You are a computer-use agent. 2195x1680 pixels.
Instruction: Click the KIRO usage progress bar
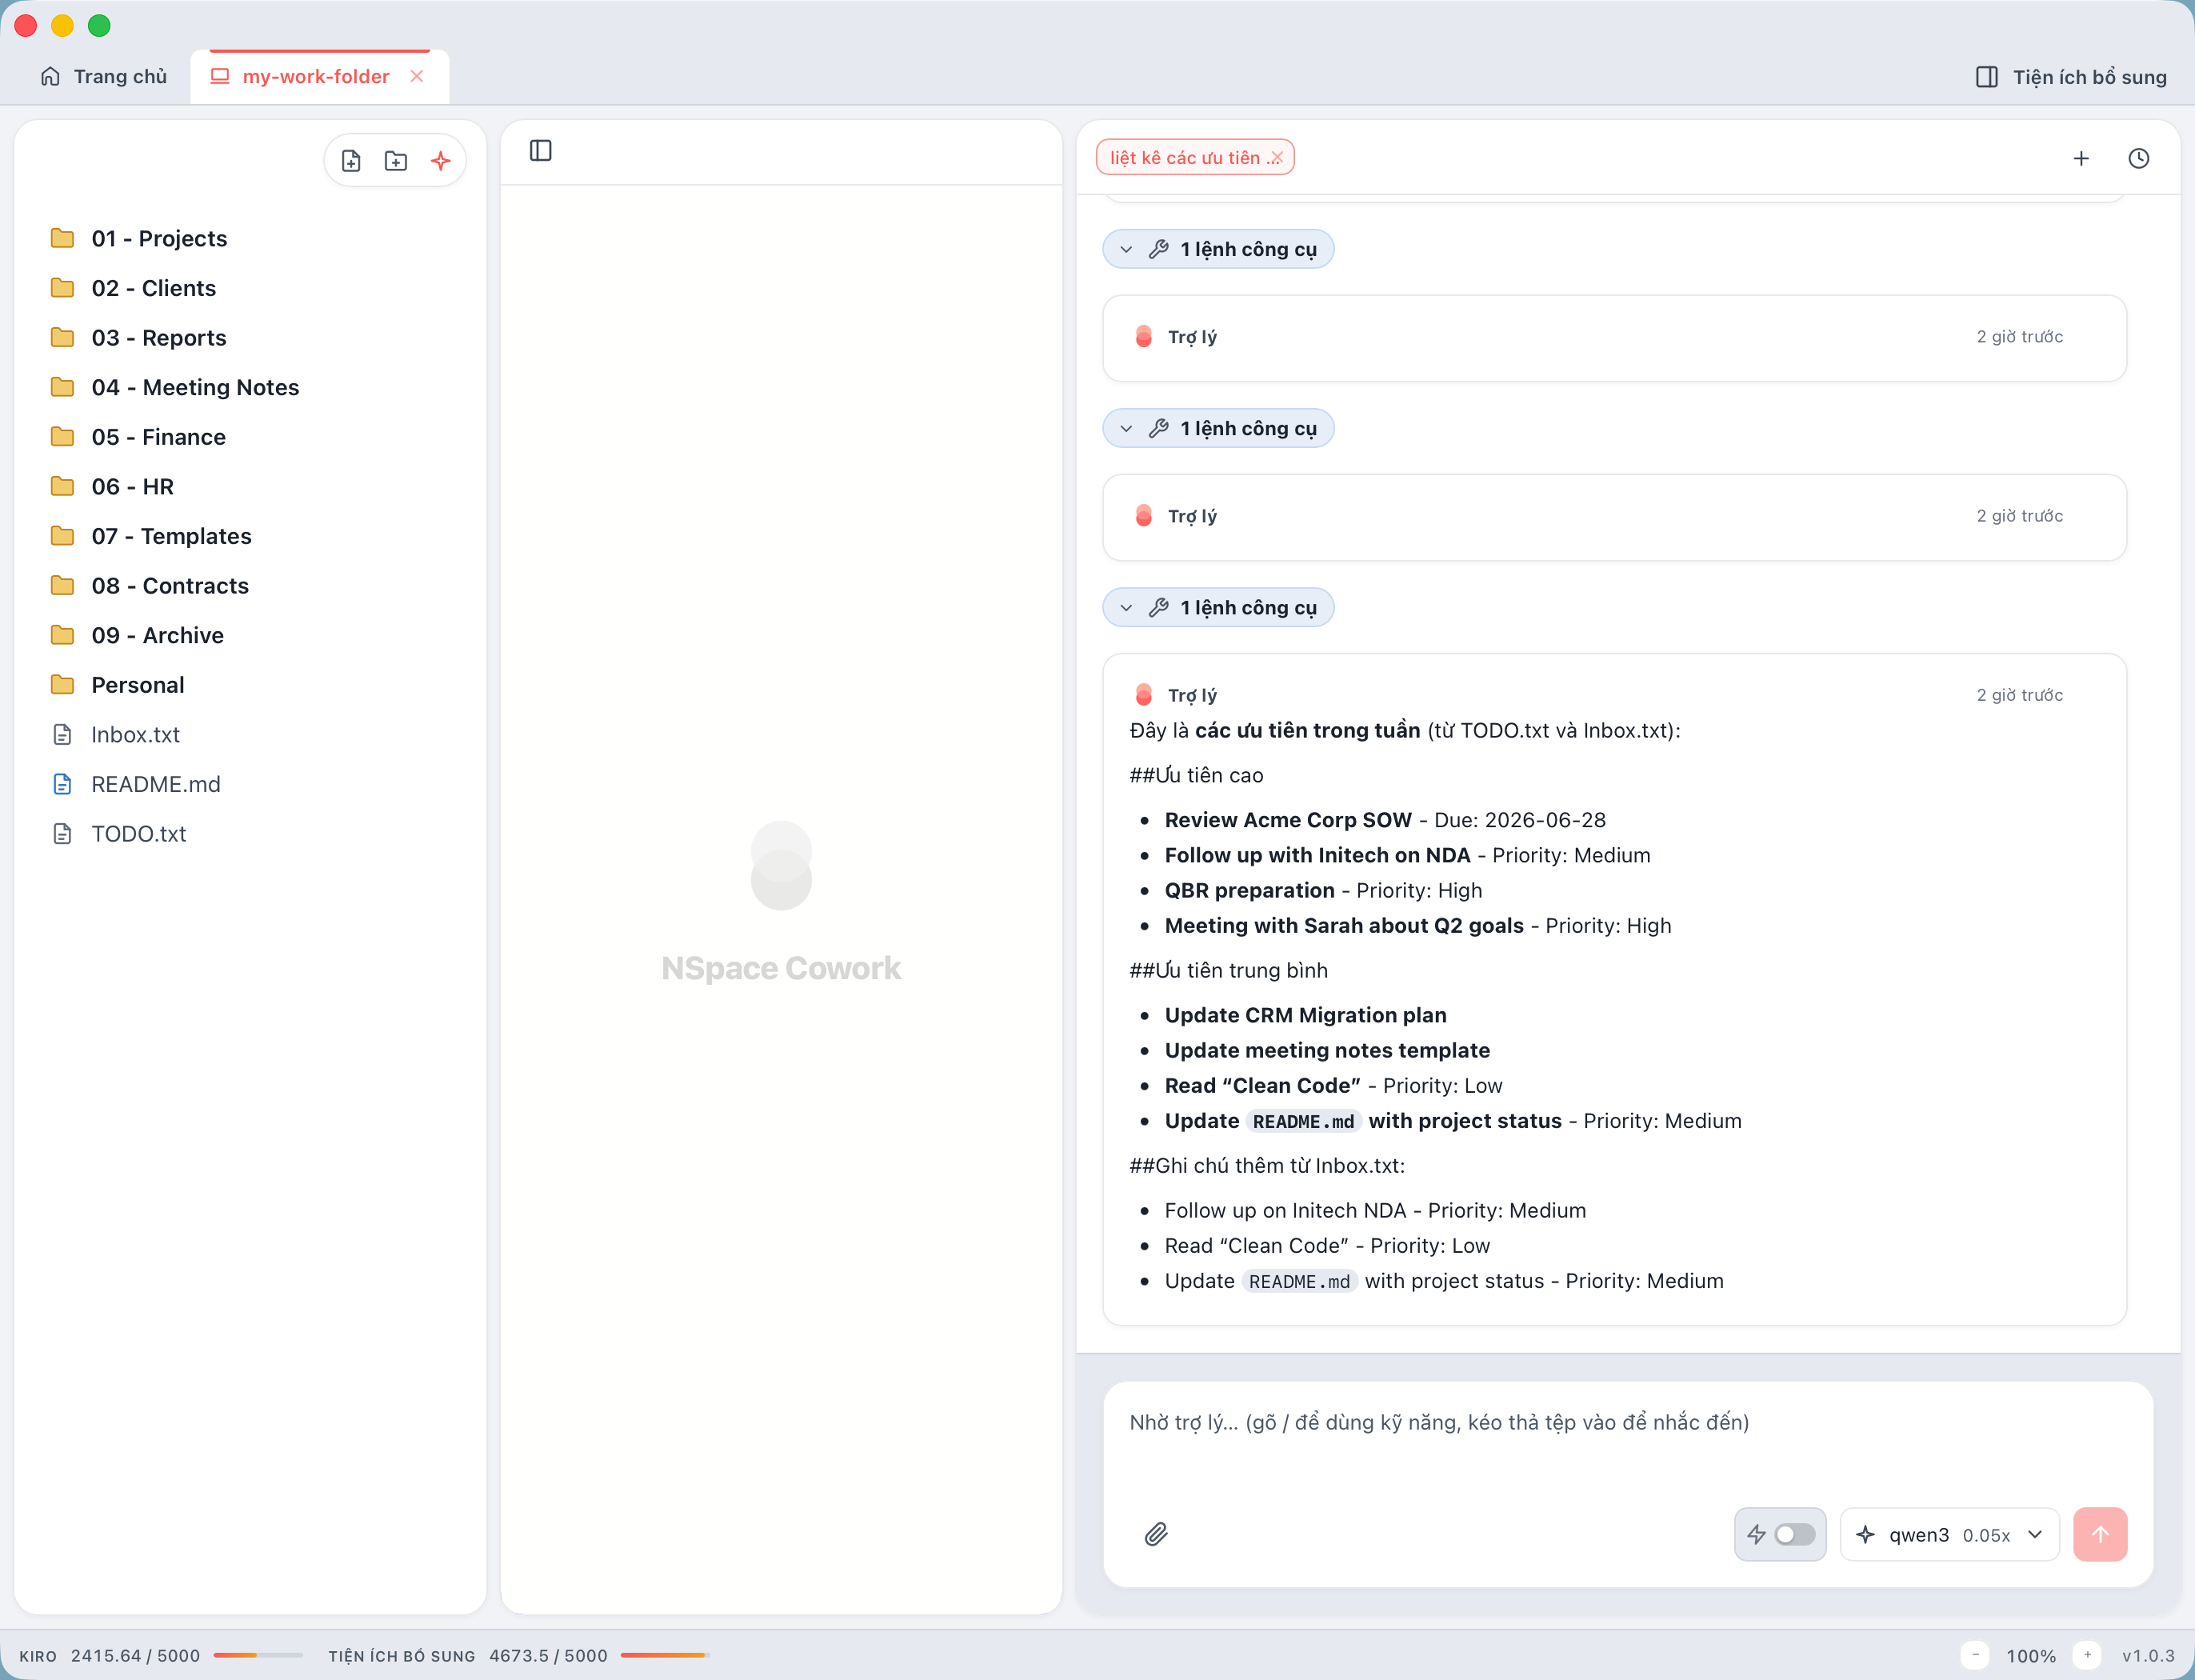coord(258,1655)
